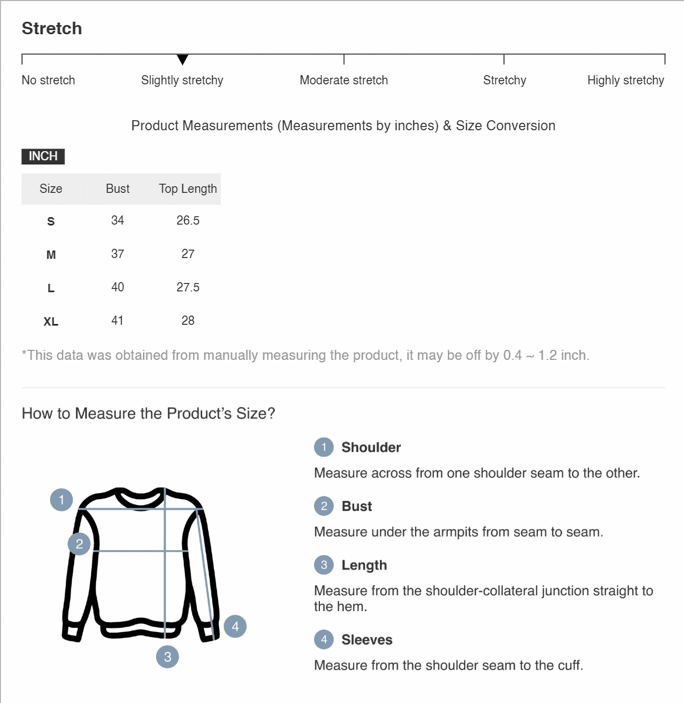The image size is (684, 703).
Task: Select the M size row label
Action: pos(51,255)
